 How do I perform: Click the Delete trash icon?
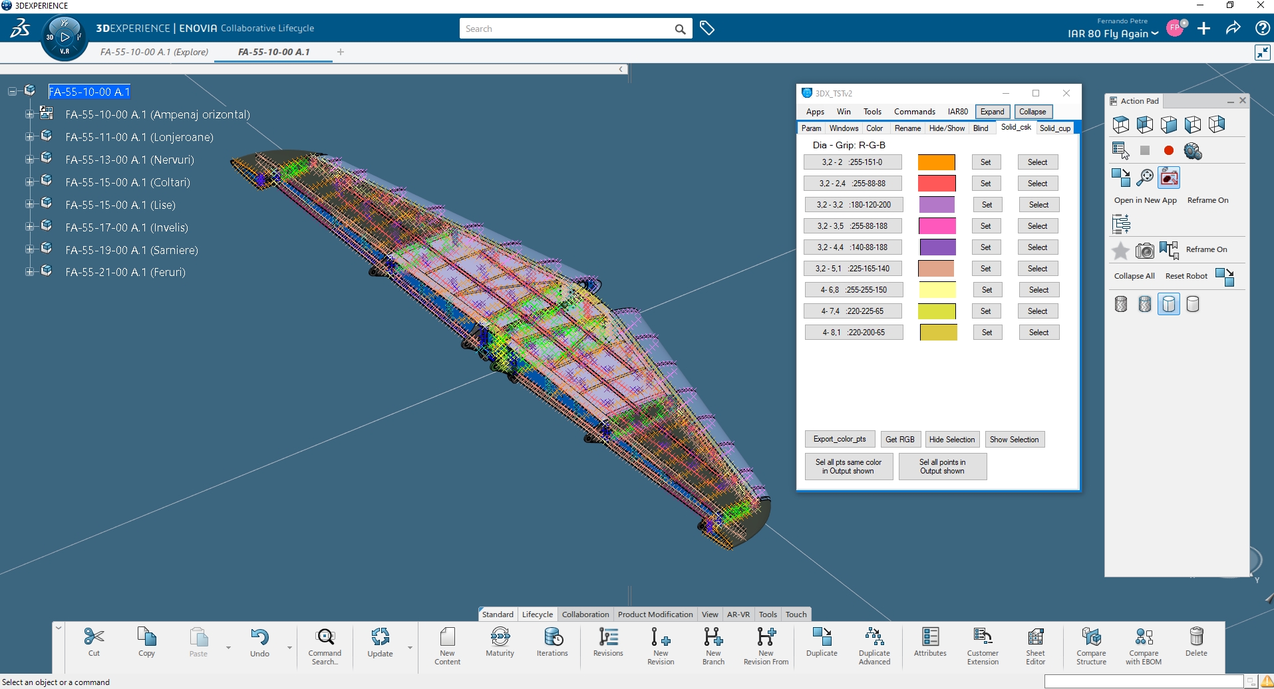pos(1195,637)
